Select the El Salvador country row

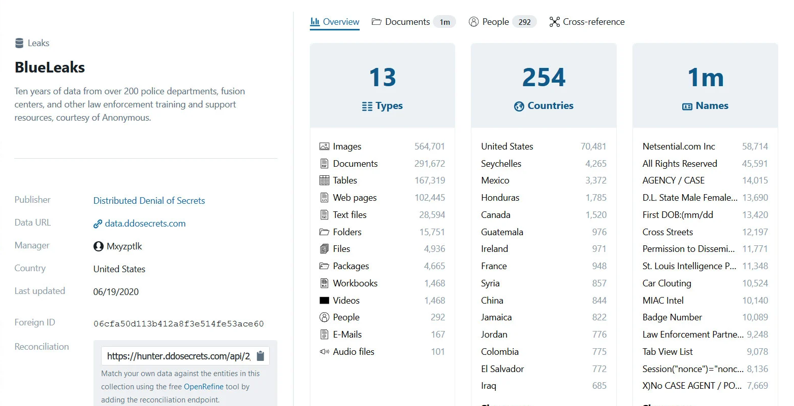(544, 369)
